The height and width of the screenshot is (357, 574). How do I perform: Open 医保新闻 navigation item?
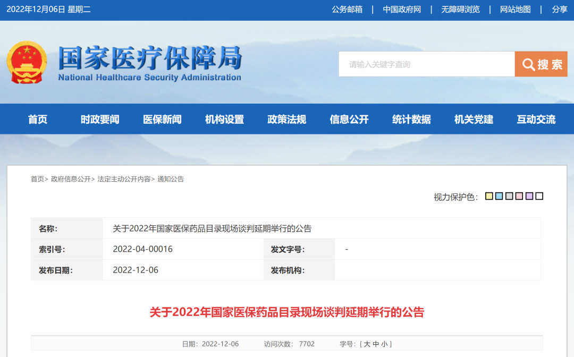coord(162,119)
